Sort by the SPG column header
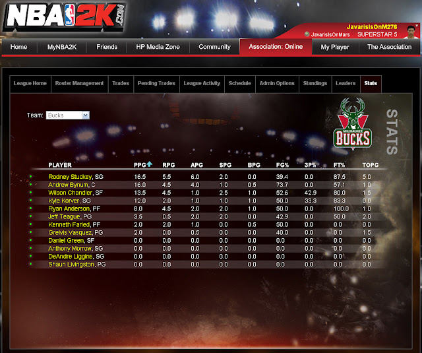The image size is (422, 353). point(226,165)
